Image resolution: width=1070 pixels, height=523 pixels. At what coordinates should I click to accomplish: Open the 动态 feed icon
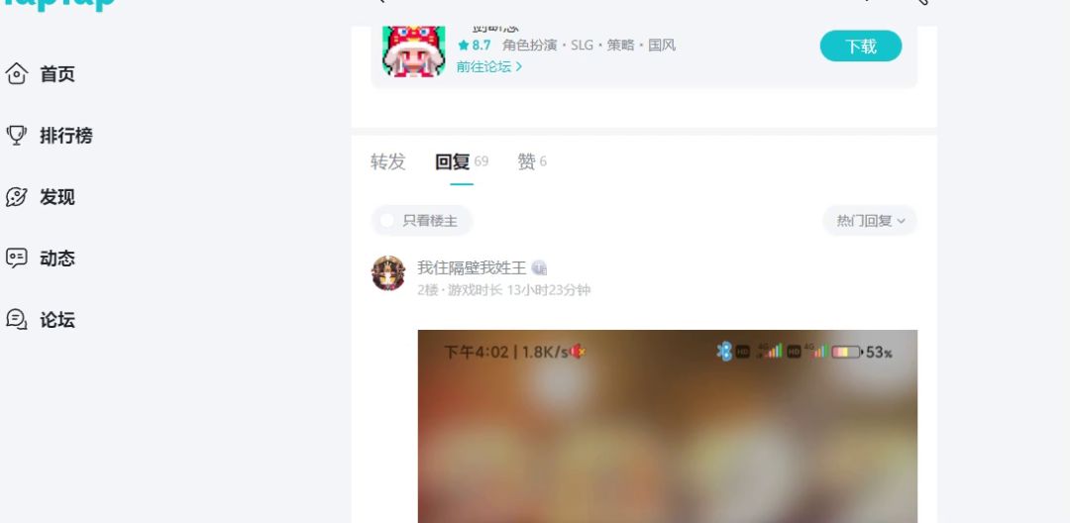tap(17, 258)
